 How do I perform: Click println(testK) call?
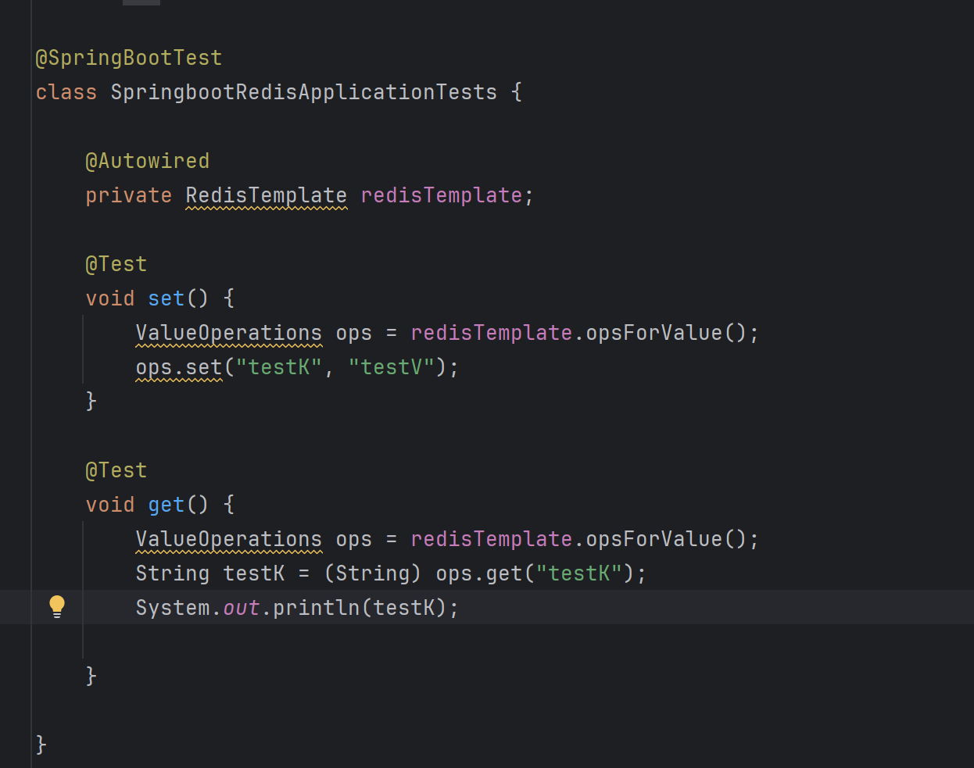(360, 608)
